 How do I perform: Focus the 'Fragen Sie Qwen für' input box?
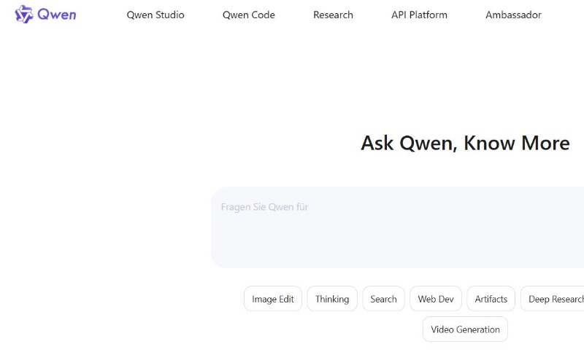coord(397,227)
